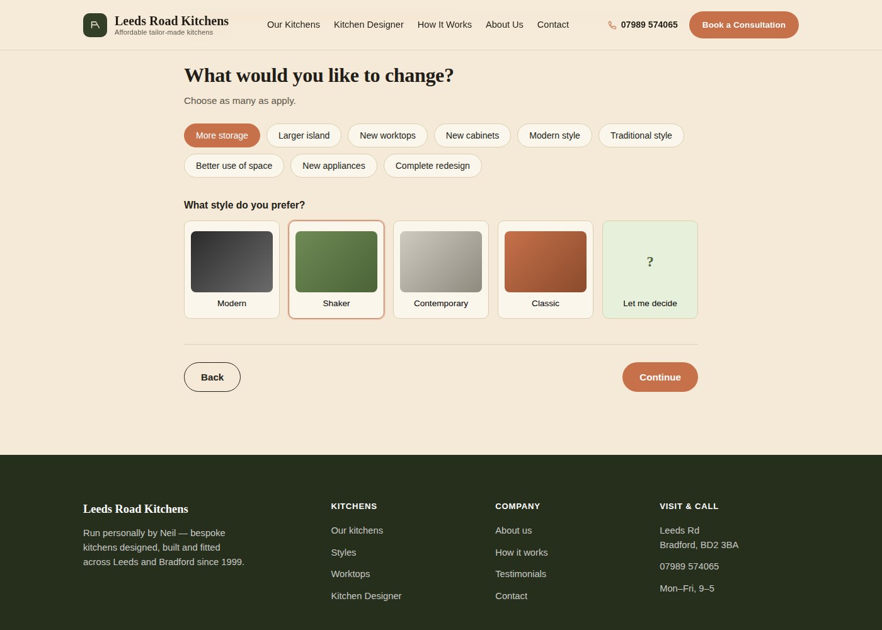Enable the New worktops chip

pos(387,135)
